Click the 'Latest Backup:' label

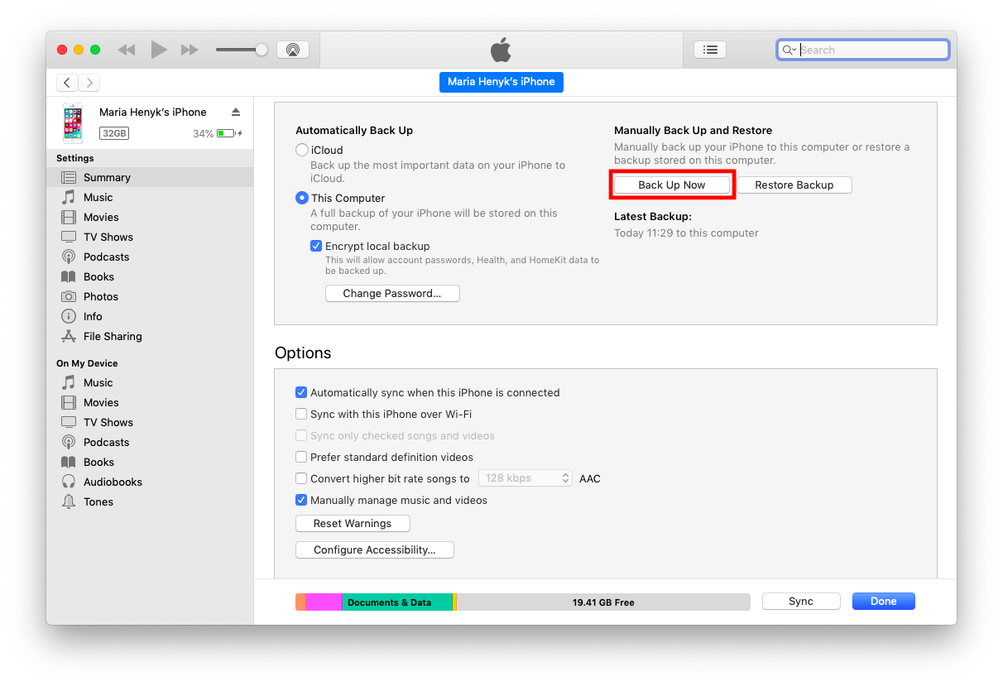coord(653,216)
